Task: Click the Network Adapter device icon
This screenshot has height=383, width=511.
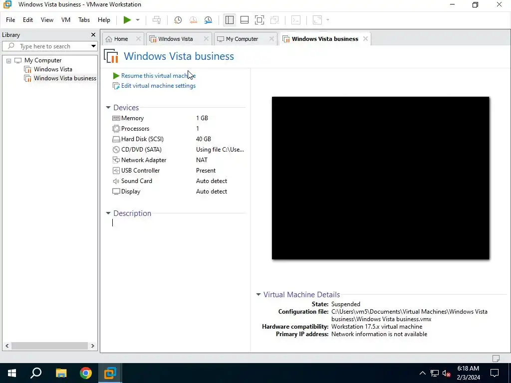Action: [x=116, y=160]
